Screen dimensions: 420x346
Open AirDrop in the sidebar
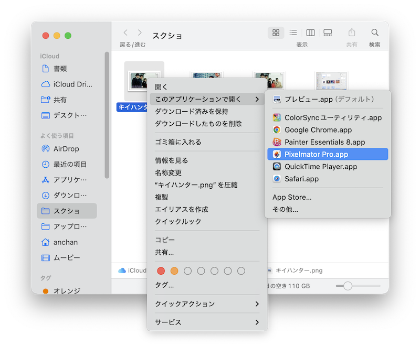tap(67, 149)
